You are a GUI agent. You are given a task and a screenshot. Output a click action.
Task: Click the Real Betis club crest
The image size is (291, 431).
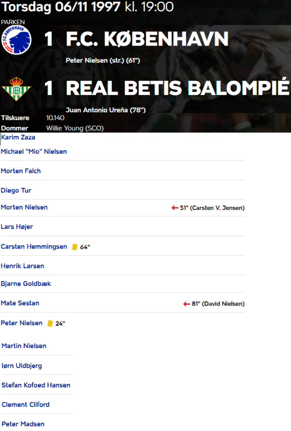(x=17, y=89)
